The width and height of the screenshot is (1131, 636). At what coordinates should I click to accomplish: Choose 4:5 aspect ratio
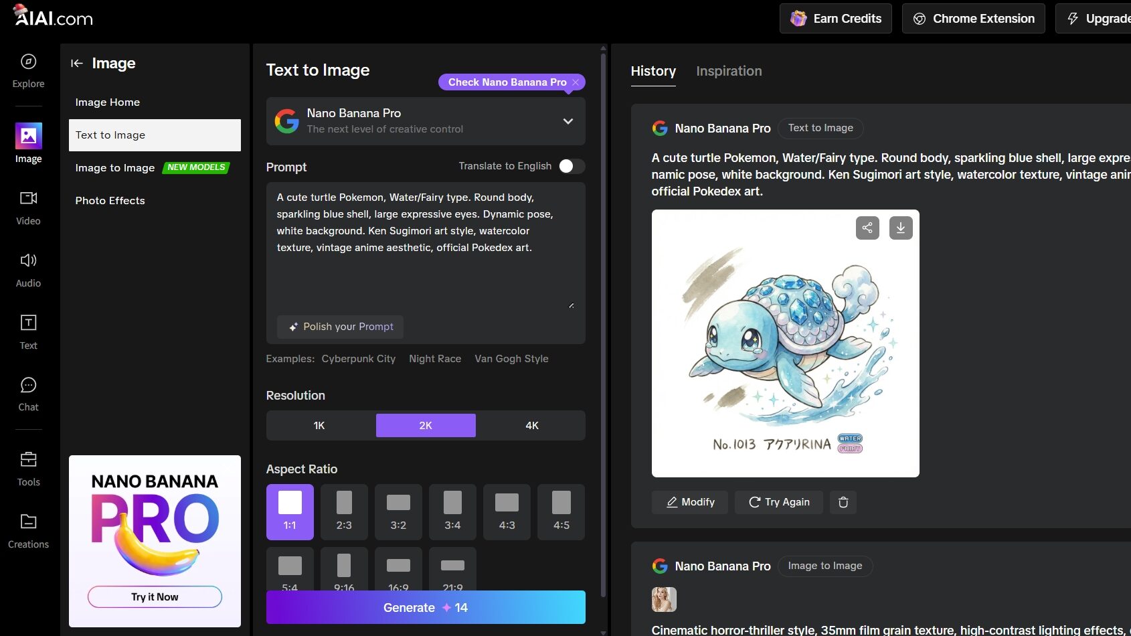pos(561,512)
